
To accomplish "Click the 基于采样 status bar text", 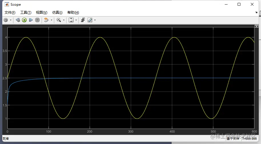I will pyautogui.click(x=233, y=139).
